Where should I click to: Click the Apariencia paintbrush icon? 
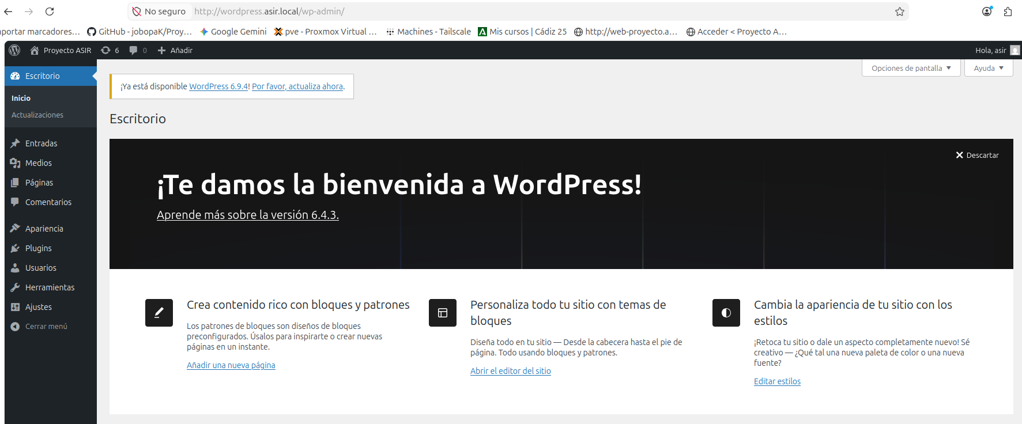pos(15,229)
